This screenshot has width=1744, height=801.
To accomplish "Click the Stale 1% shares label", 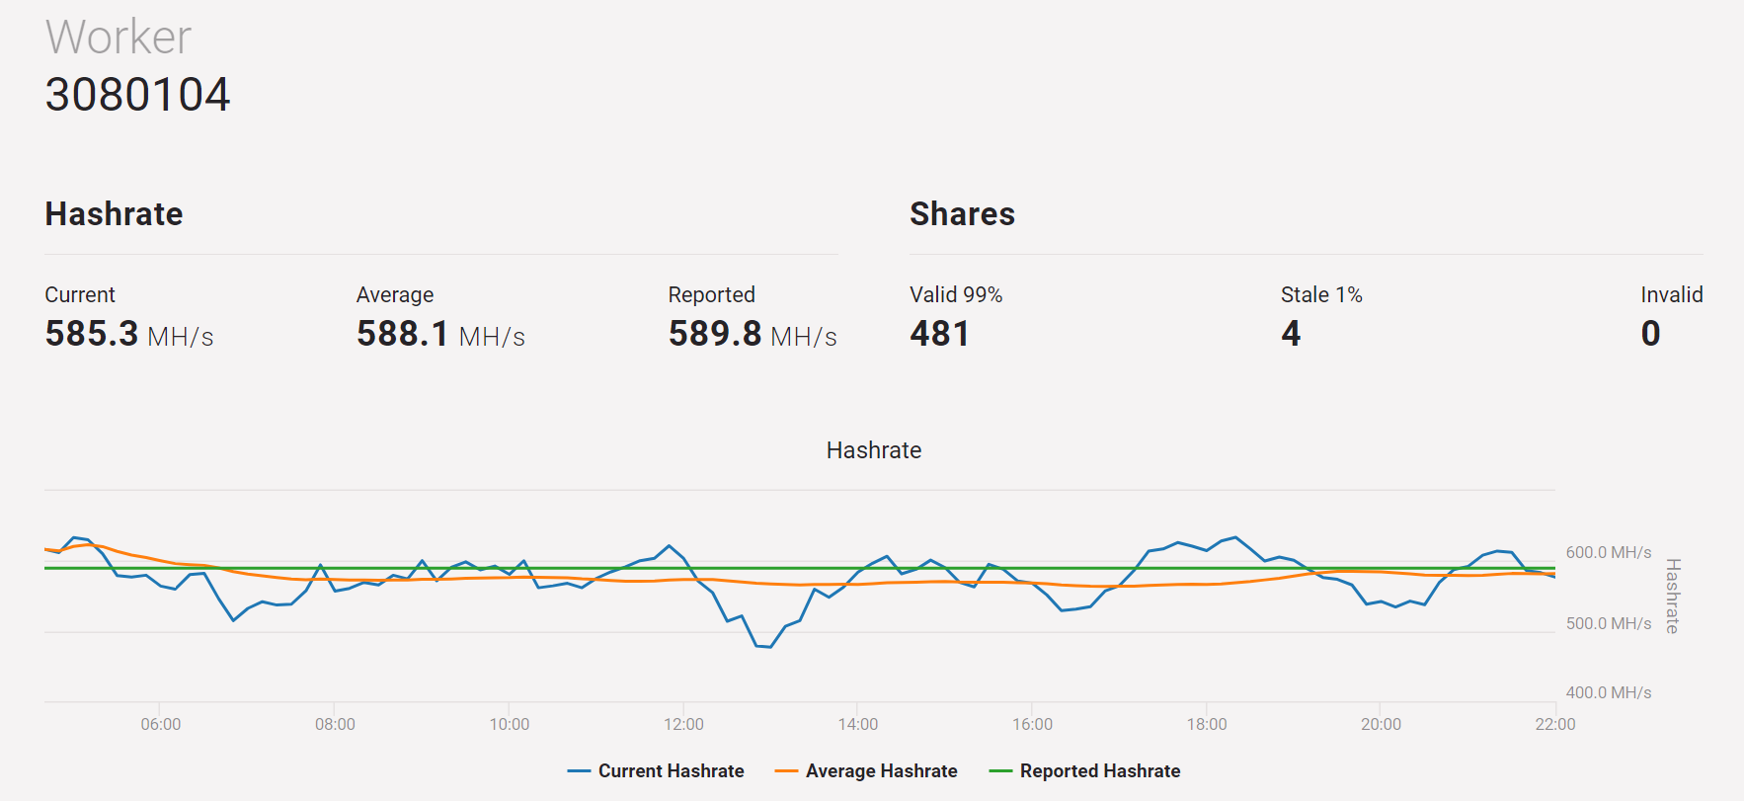I will tap(1320, 294).
